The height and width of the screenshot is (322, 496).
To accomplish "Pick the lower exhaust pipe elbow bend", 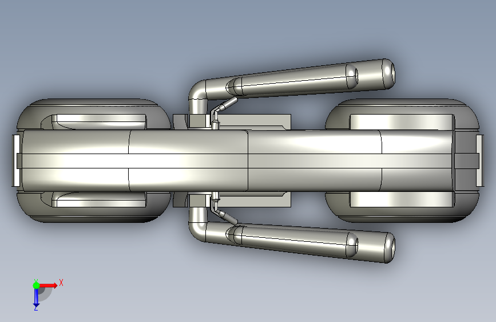I will [x=197, y=231].
